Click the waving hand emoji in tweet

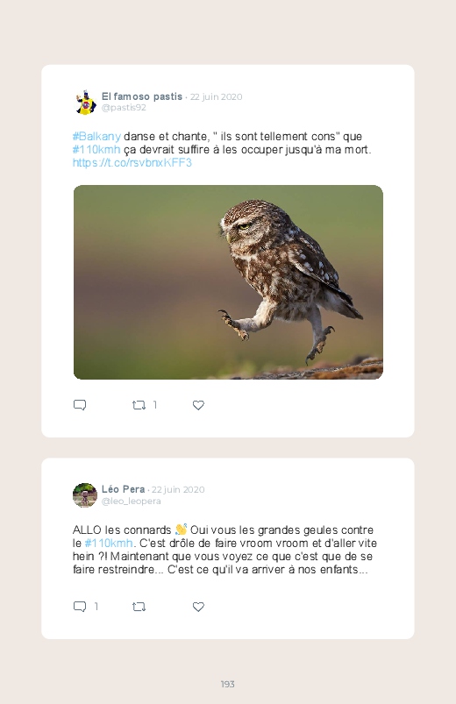[181, 530]
